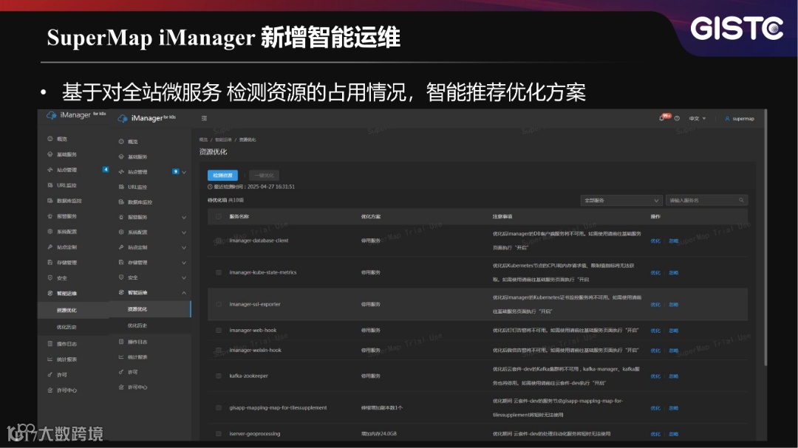Image resolution: width=798 pixels, height=448 pixels.
Task: Click 优化 link for imanager-database-client
Action: click(655, 241)
